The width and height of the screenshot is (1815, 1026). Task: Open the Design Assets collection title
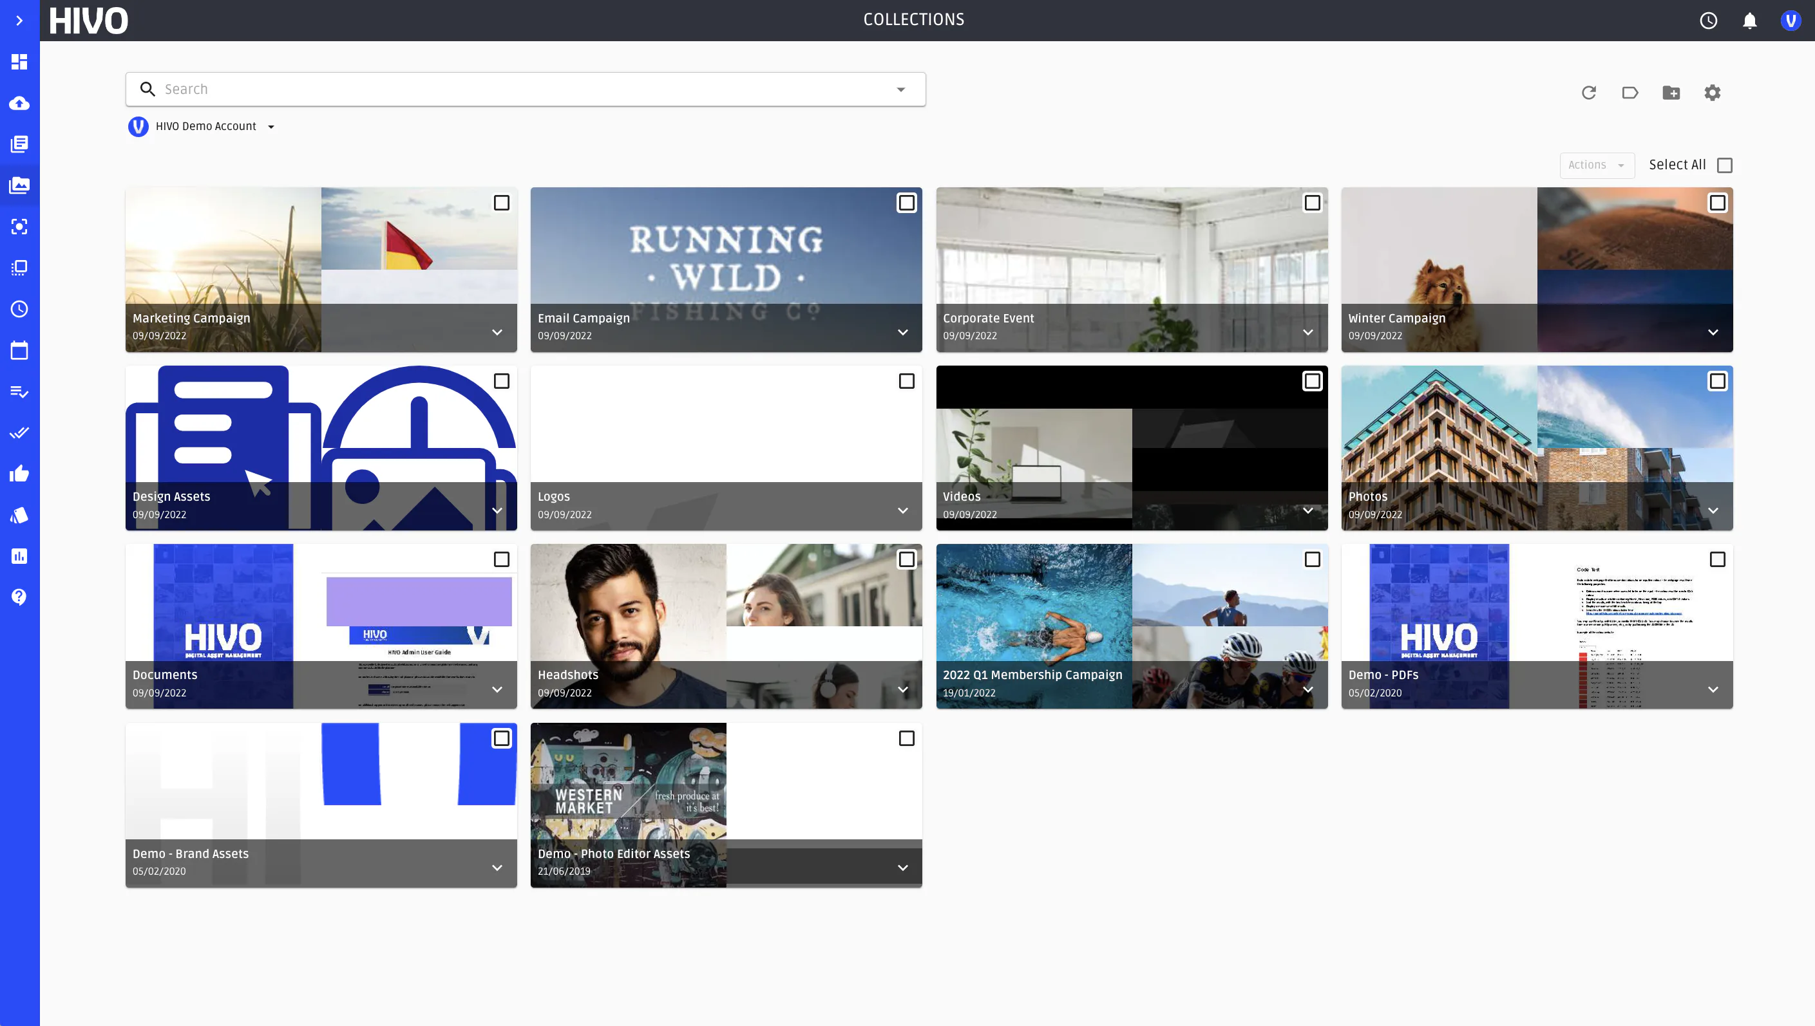171,496
